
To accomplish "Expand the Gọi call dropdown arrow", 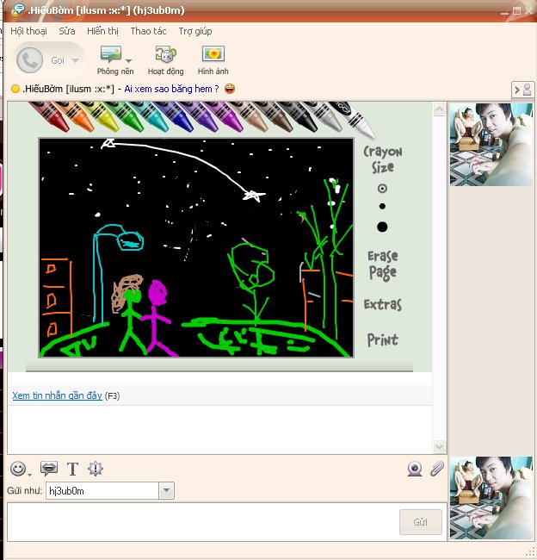I will [x=75, y=60].
